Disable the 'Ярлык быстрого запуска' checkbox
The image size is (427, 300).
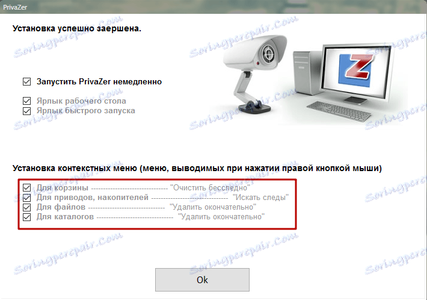click(26, 111)
